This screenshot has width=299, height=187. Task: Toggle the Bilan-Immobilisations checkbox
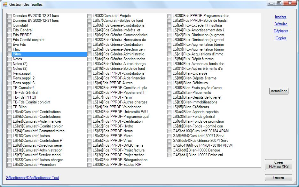pos(169,102)
